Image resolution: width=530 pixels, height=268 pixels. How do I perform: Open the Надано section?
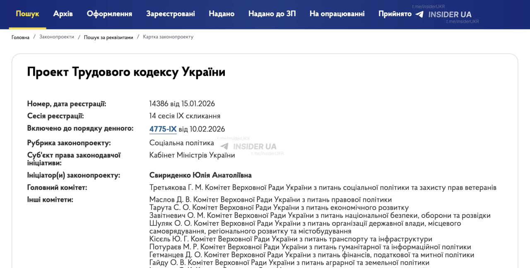222,13
